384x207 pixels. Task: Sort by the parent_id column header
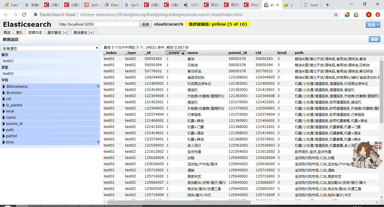241,53
